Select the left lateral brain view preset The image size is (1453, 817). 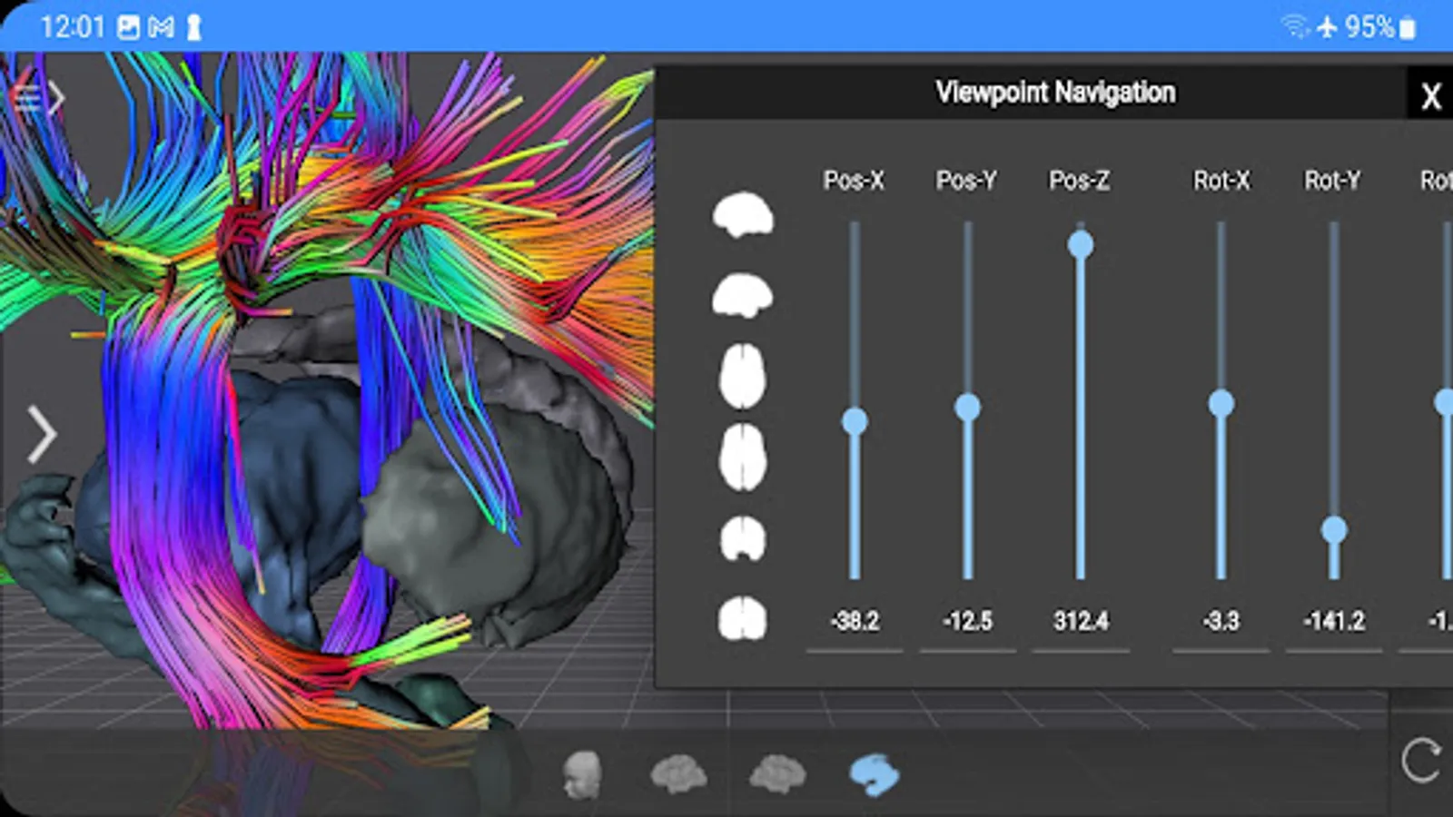743,214
